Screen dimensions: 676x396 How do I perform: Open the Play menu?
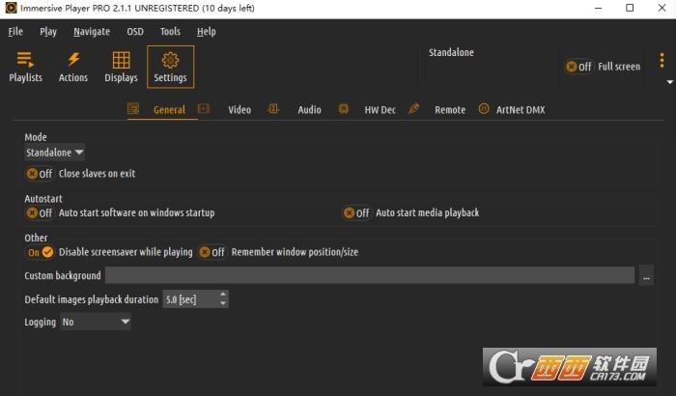[x=48, y=32]
